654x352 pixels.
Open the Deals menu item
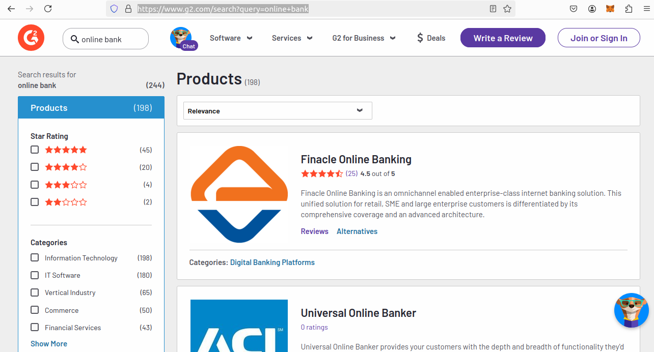pyautogui.click(x=431, y=38)
